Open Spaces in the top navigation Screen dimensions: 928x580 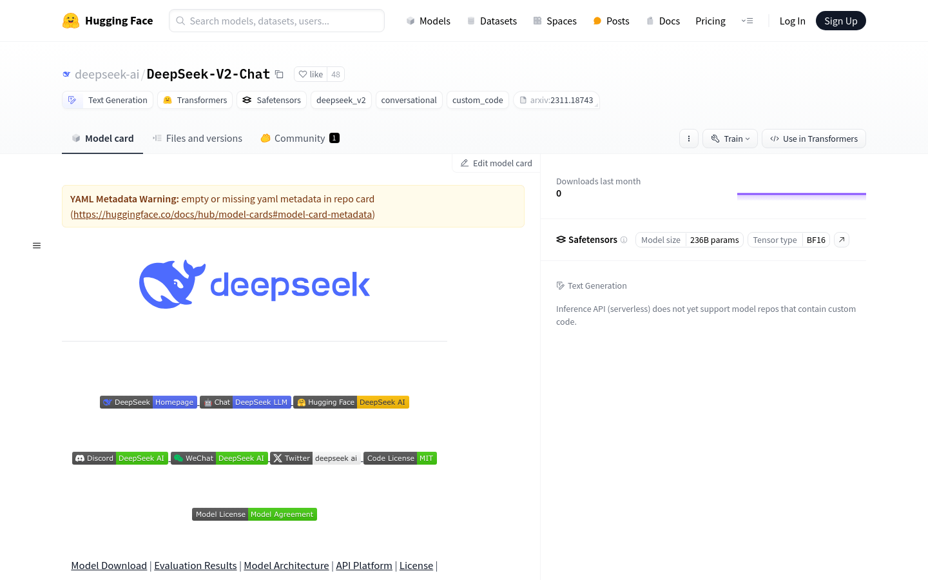click(555, 21)
